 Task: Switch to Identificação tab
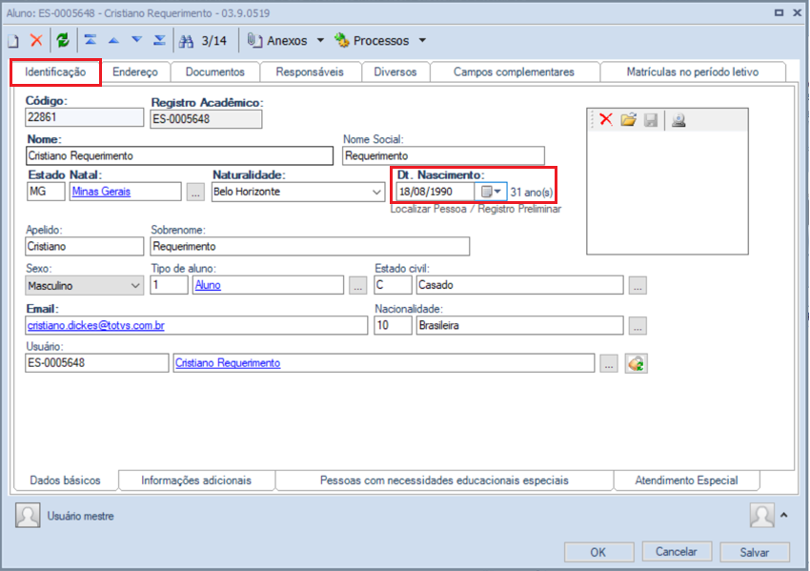click(x=55, y=71)
